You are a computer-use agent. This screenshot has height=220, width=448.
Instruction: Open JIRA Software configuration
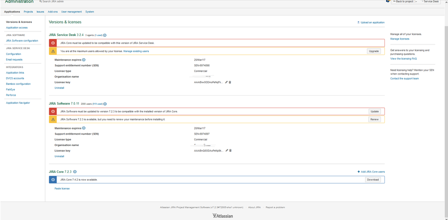(x=22, y=40)
